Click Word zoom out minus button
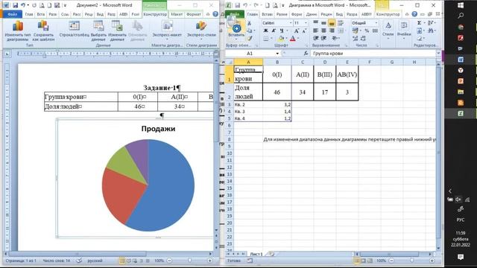This screenshot has width=477, height=268. (169, 261)
